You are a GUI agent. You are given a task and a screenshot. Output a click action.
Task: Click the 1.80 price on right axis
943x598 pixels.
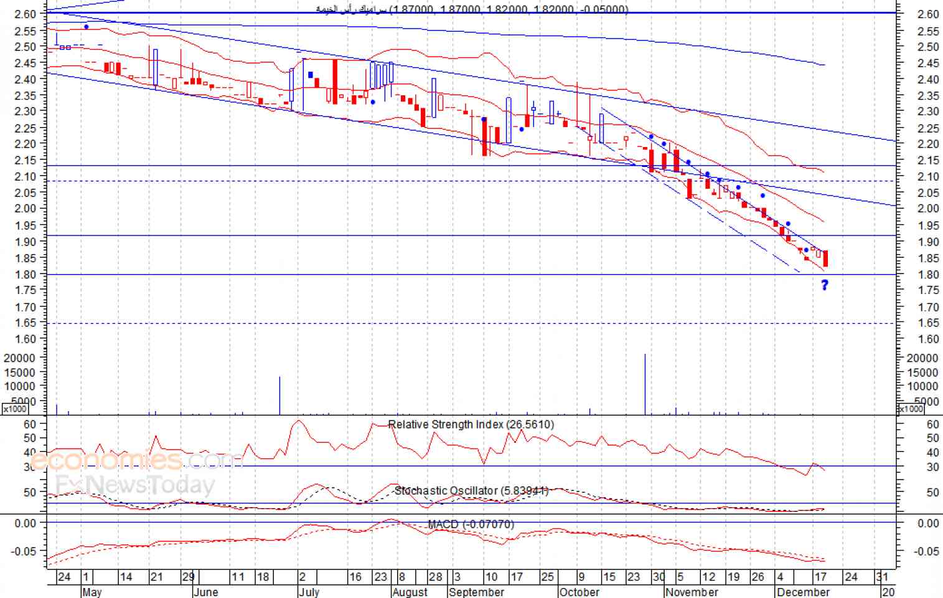(928, 275)
